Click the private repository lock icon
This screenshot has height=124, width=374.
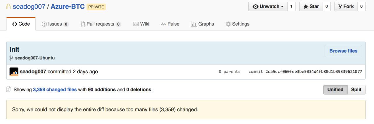(x=9, y=6)
